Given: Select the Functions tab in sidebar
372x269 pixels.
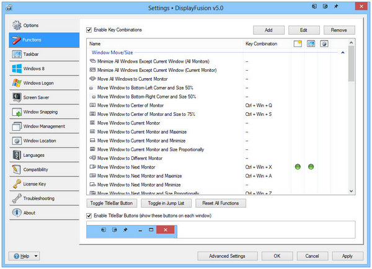Looking at the screenshot, I should (44, 40).
